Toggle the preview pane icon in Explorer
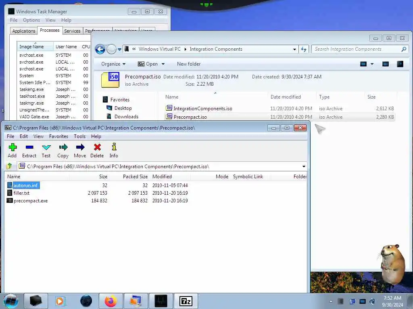This screenshot has height=309, width=413. coord(385,64)
